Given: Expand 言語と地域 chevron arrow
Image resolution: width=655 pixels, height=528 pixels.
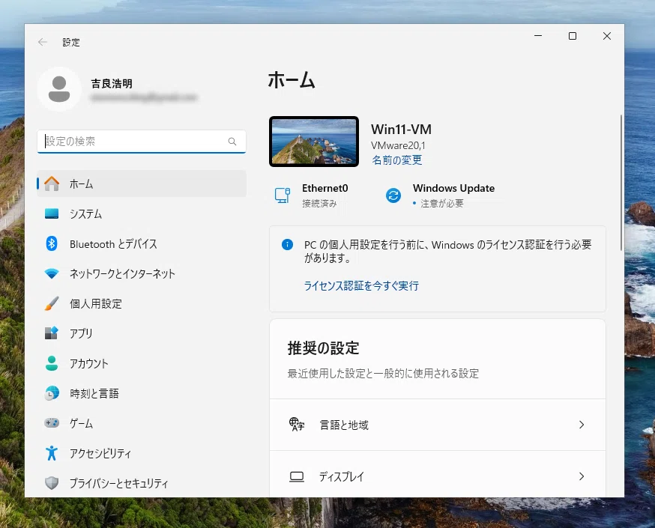Looking at the screenshot, I should pyautogui.click(x=582, y=425).
